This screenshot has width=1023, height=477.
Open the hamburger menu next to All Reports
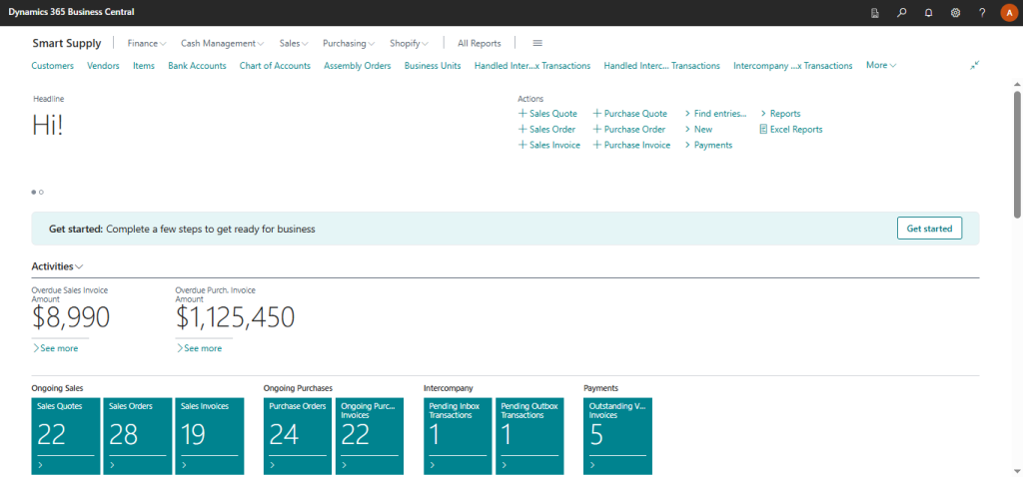(537, 43)
